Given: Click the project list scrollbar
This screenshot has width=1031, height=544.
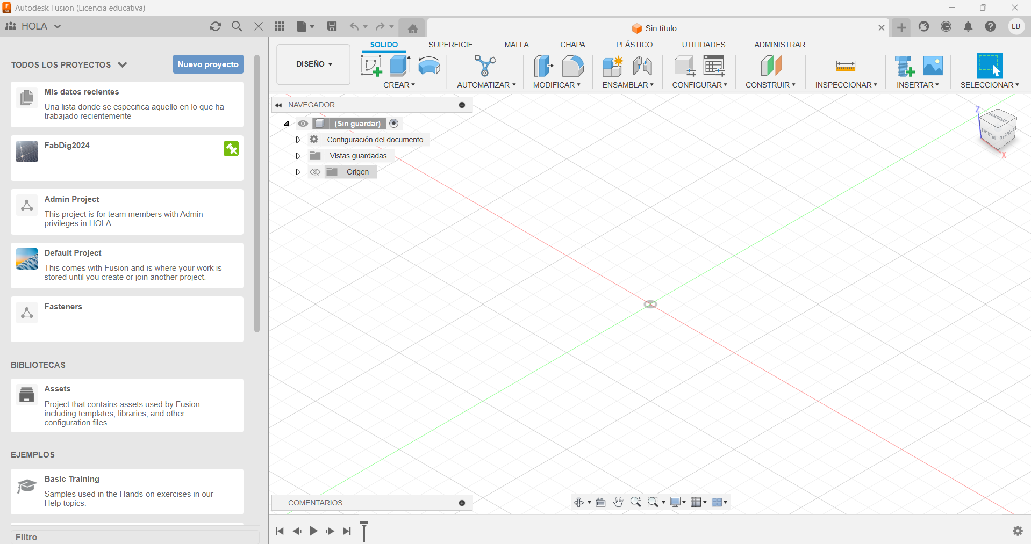Looking at the screenshot, I should (x=257, y=193).
